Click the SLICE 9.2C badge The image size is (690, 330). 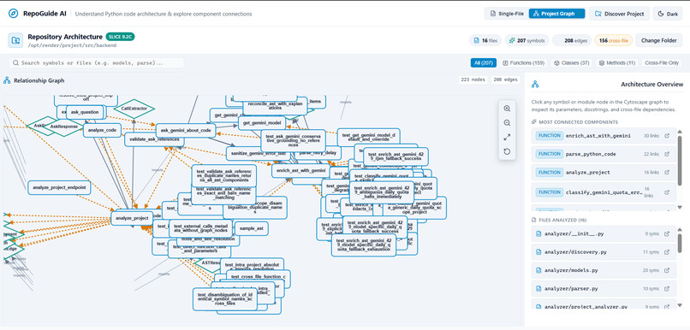click(x=120, y=37)
